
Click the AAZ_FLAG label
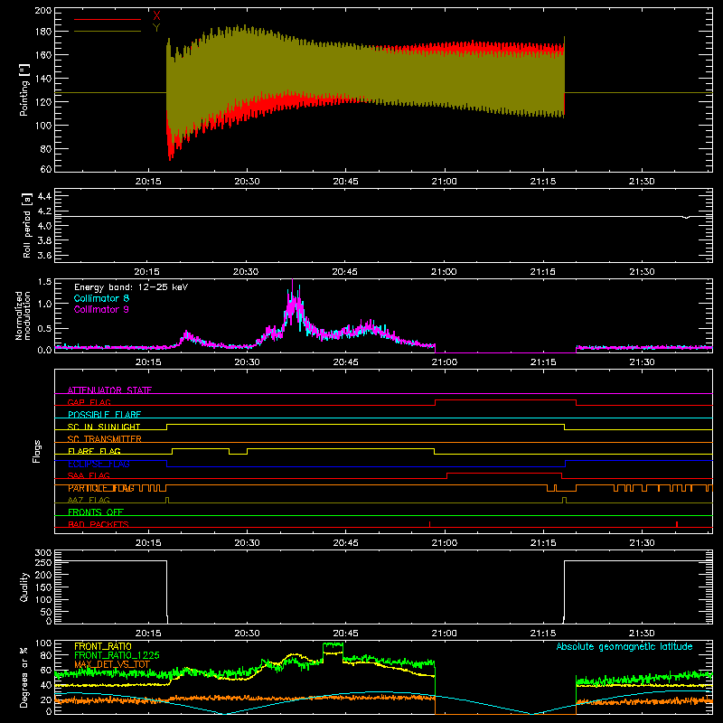click(x=89, y=500)
